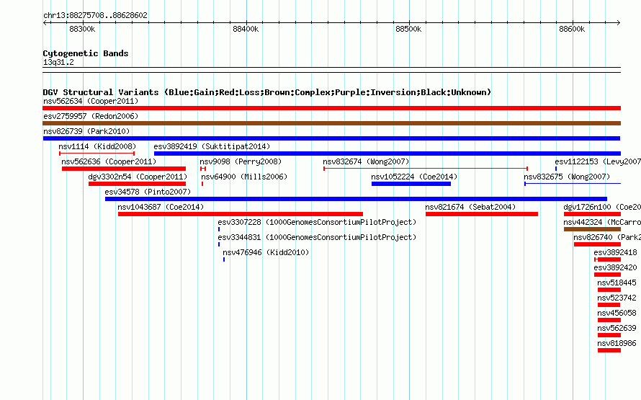Click the nsv832674 thin red span line

point(426,169)
